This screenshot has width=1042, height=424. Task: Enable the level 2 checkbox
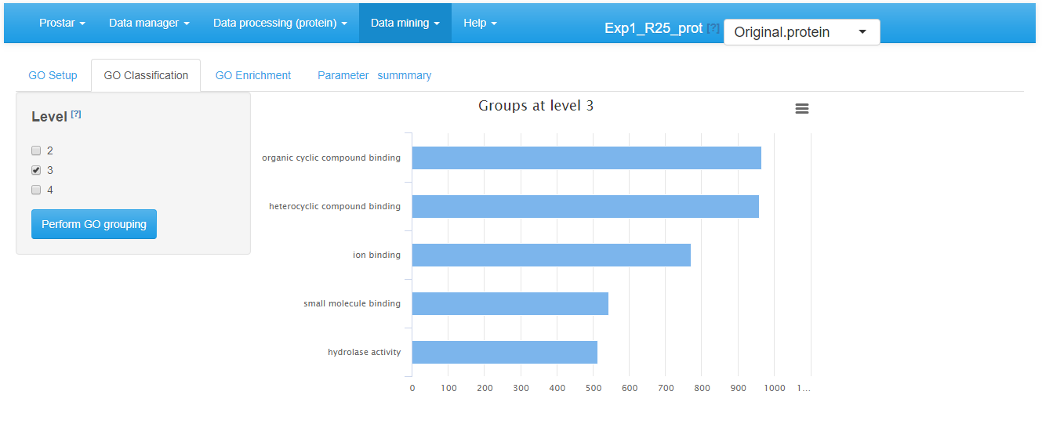point(36,150)
